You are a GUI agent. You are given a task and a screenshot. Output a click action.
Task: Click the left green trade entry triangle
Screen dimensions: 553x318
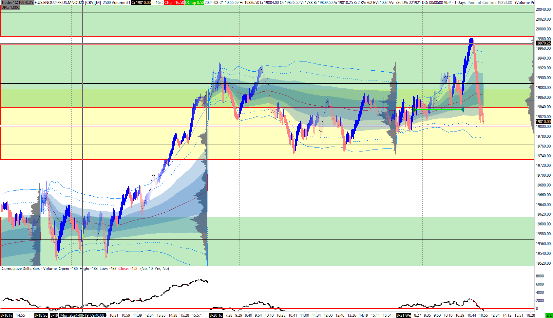pyautogui.click(x=414, y=110)
